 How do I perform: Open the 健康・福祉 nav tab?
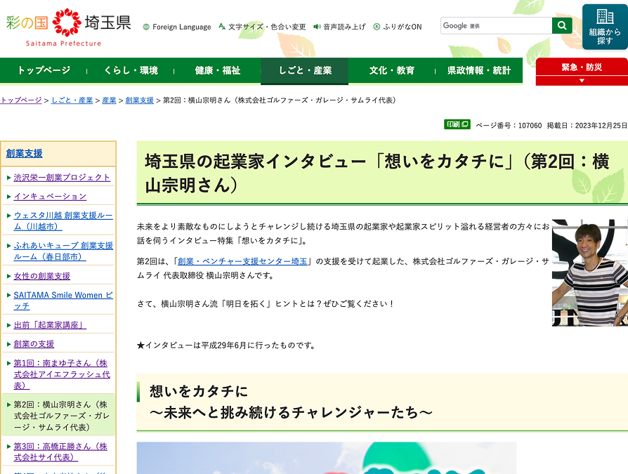218,70
